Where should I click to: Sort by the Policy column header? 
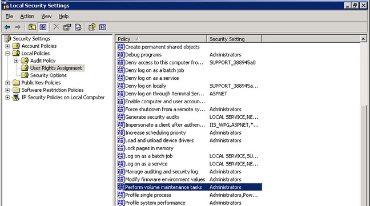[x=161, y=39]
